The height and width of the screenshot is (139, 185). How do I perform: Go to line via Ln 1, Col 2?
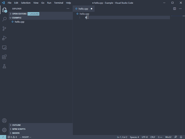(122, 137)
